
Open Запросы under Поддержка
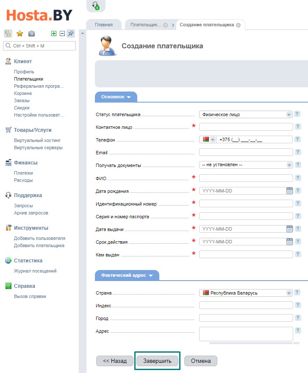coord(23,206)
